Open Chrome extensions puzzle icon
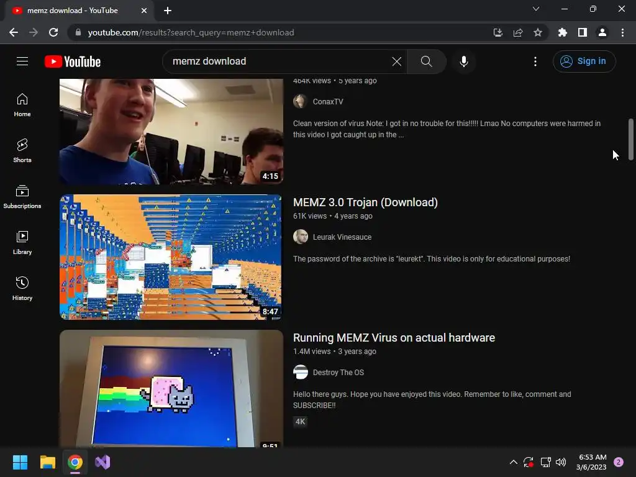Viewport: 636px width, 477px height. tap(563, 32)
